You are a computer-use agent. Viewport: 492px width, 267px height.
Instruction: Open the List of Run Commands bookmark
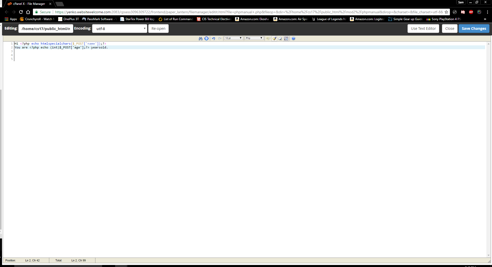click(176, 19)
